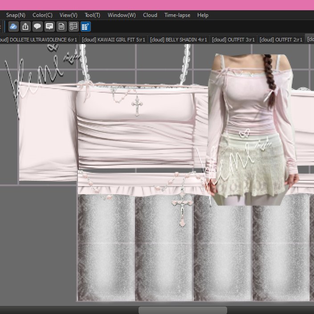The height and width of the screenshot is (314, 314).
Task: Open the Time-lapse menu
Action: pyautogui.click(x=177, y=15)
